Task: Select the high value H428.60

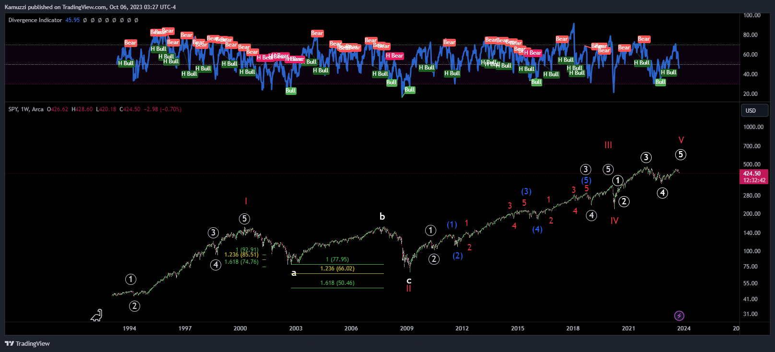Action: coord(82,109)
